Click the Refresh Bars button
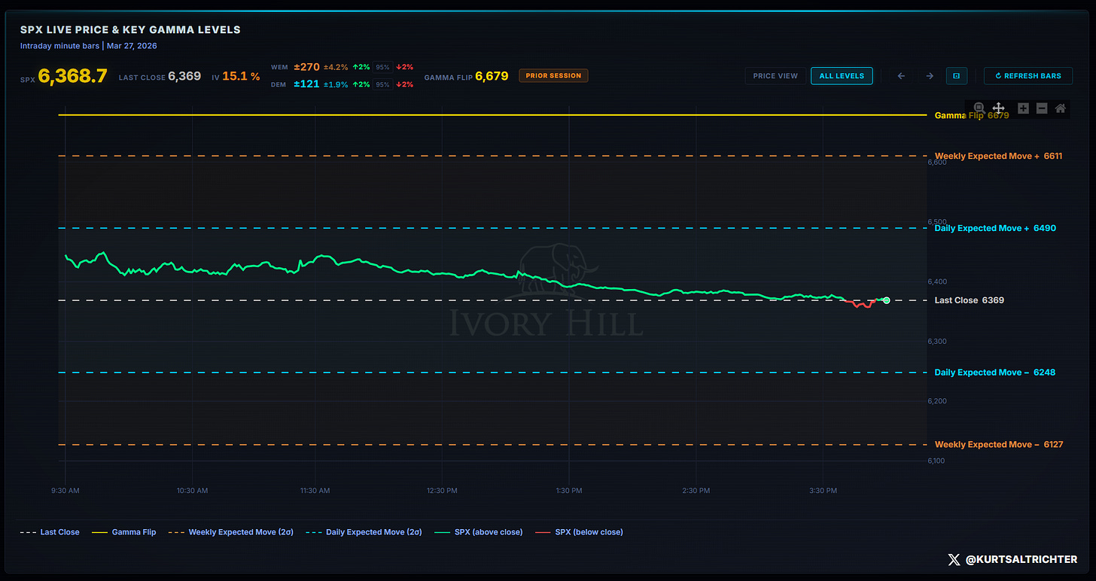The width and height of the screenshot is (1096, 581). [1028, 76]
